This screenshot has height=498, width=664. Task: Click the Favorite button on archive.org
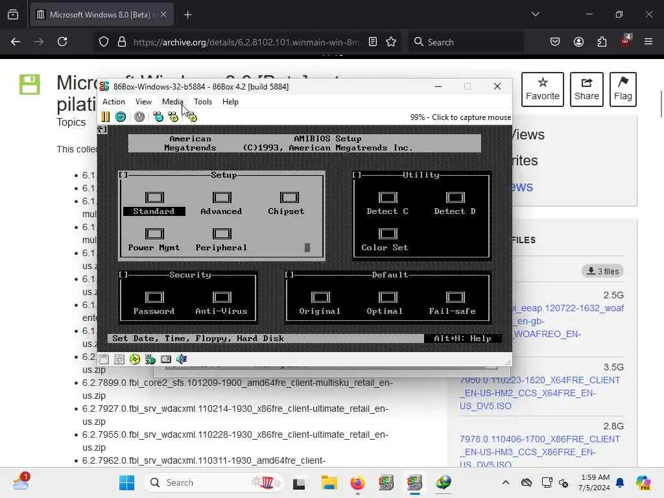click(543, 89)
